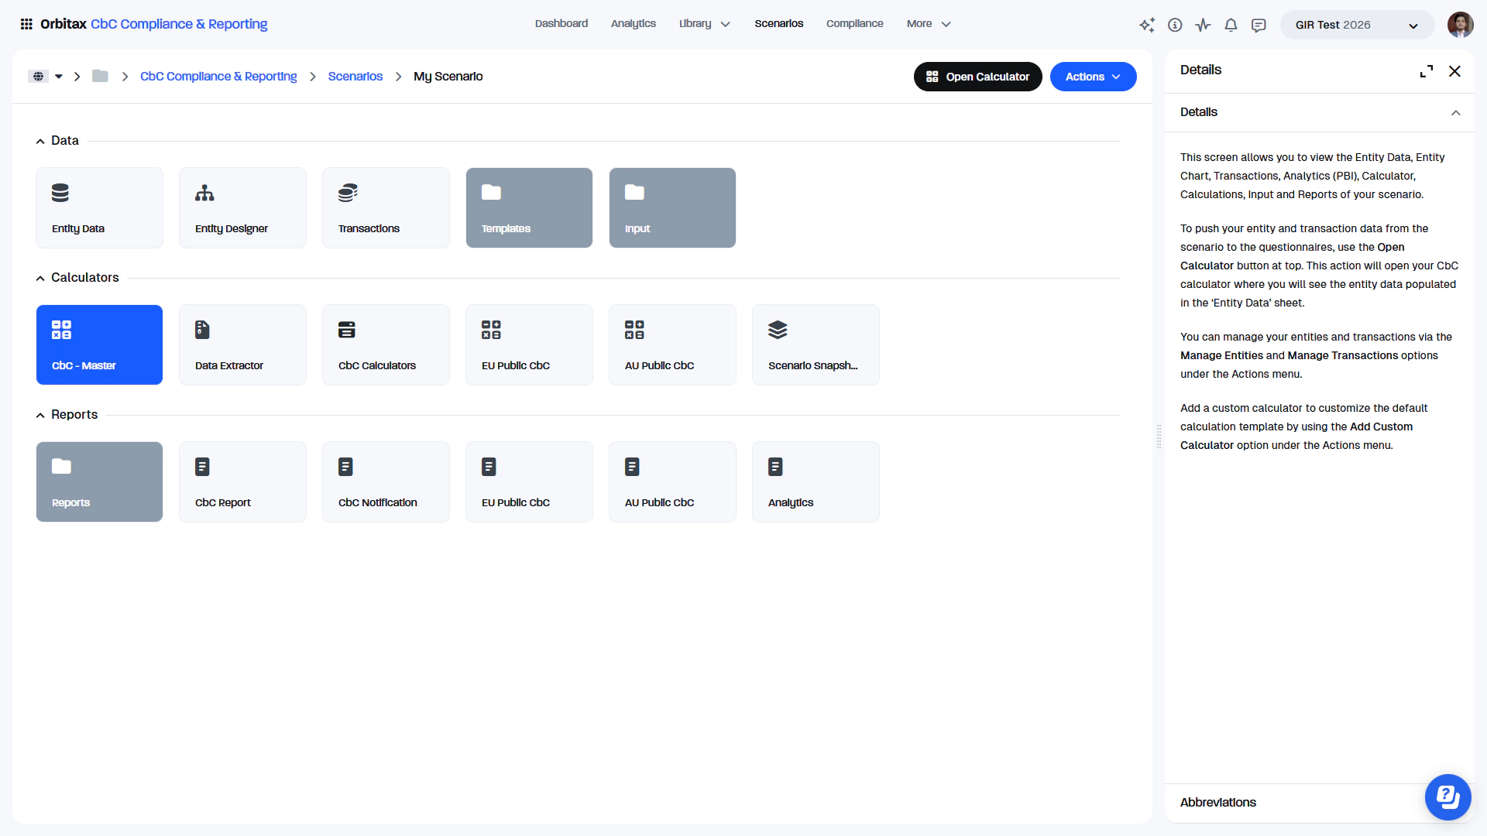Open the Scenario Snapshot tile

click(816, 344)
